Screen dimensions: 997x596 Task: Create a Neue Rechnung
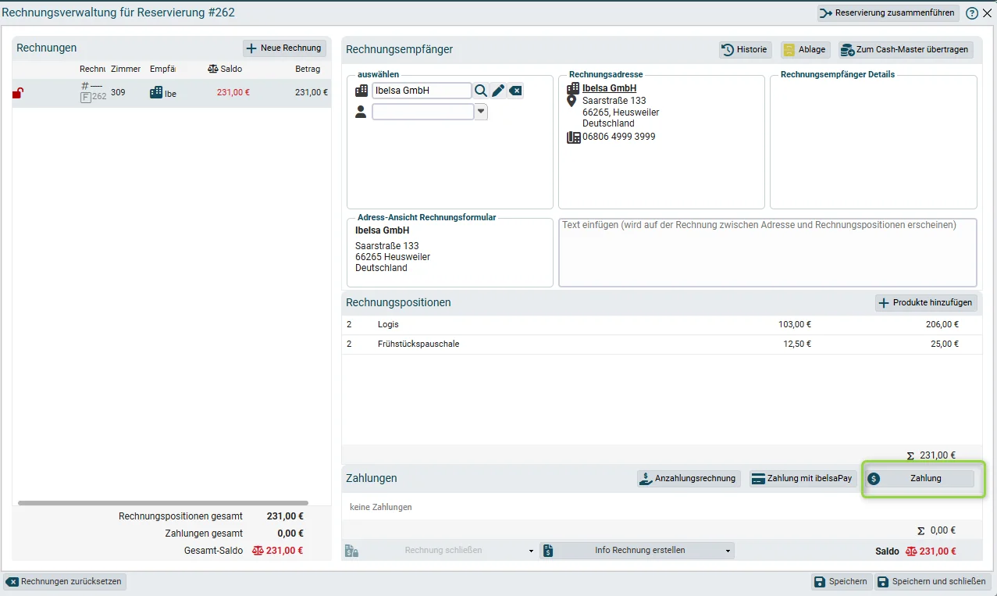284,48
